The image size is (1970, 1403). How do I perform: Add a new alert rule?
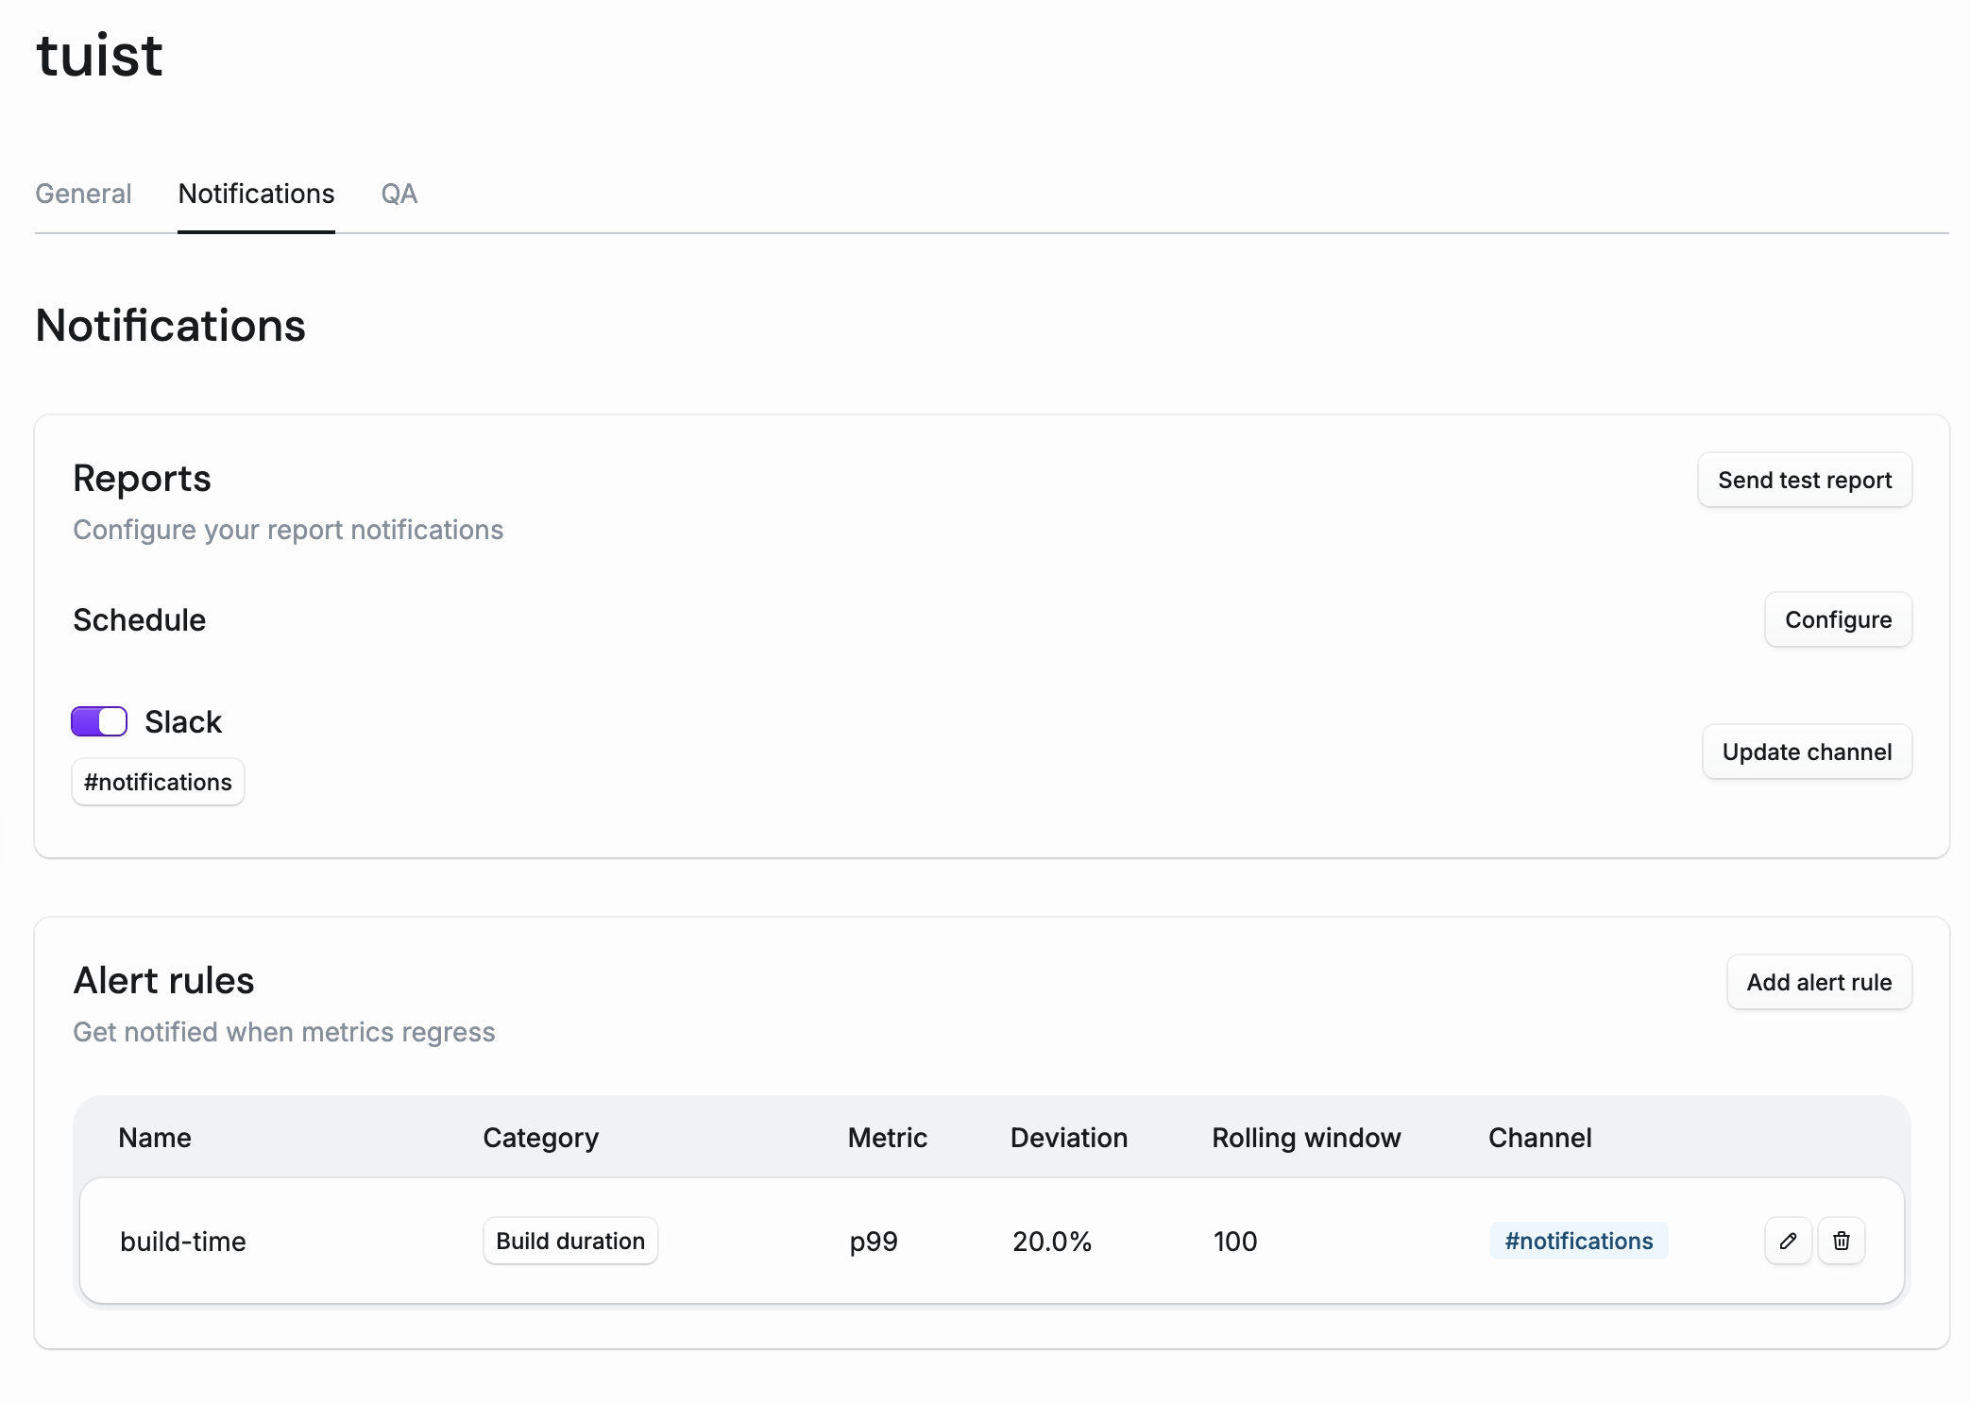pyautogui.click(x=1819, y=982)
